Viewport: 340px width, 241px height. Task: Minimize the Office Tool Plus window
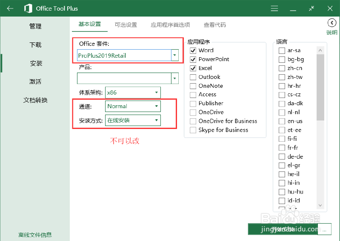pos(293,10)
